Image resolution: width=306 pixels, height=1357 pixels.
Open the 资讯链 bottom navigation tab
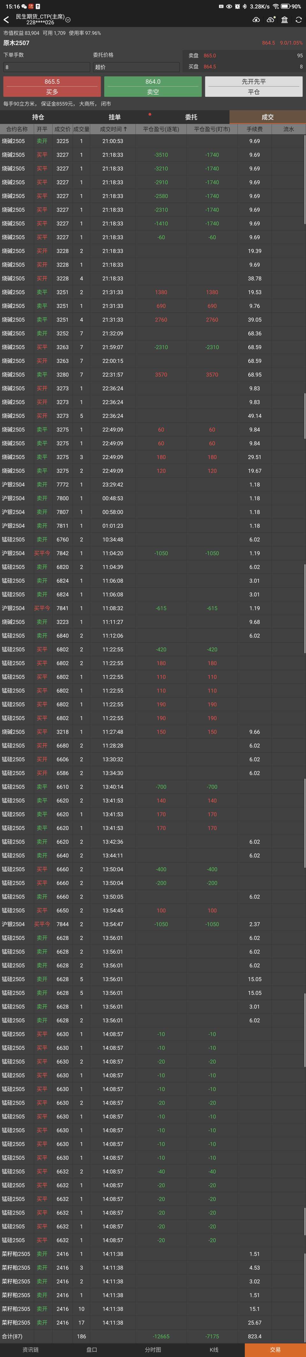pos(31,1350)
